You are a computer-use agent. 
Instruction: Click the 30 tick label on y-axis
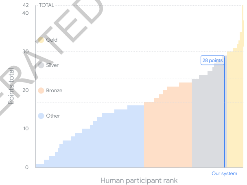[x=26, y=51]
